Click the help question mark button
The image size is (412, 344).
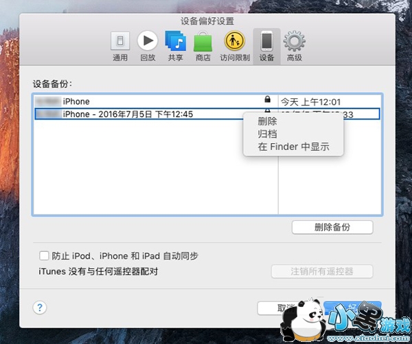(40, 308)
